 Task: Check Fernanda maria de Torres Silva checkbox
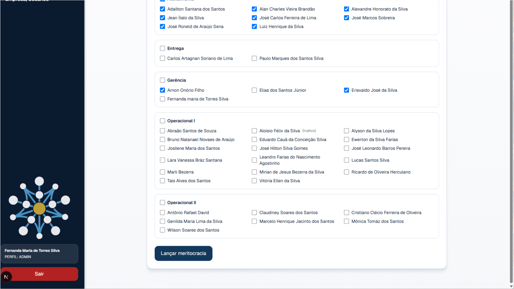[x=162, y=99]
